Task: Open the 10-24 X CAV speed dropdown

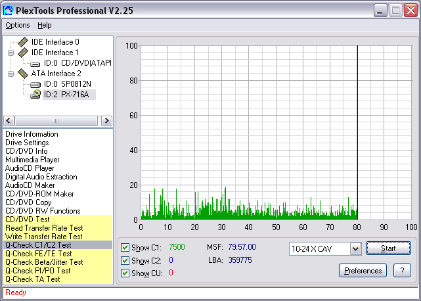Action: [355, 249]
